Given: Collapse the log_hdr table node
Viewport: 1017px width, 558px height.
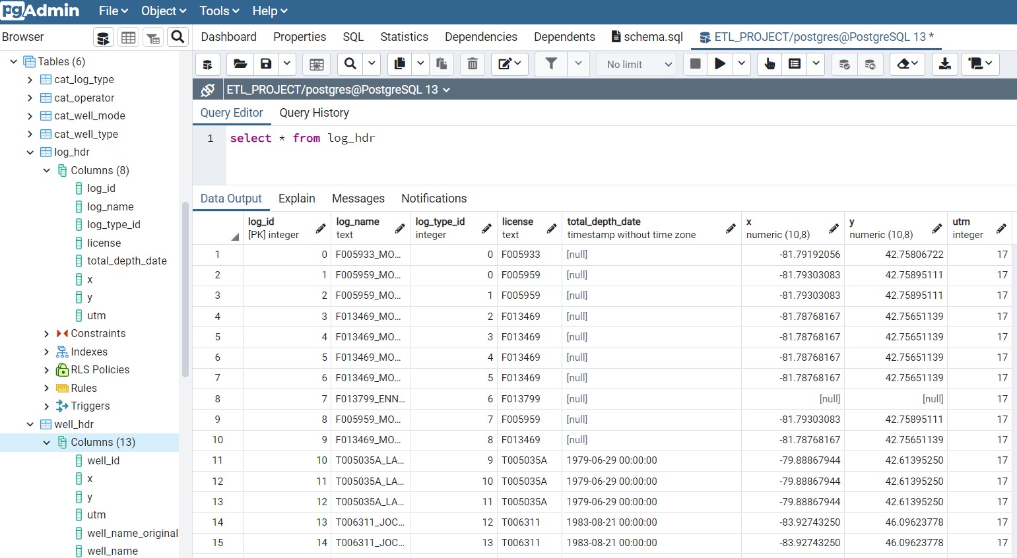Looking at the screenshot, I should (30, 152).
